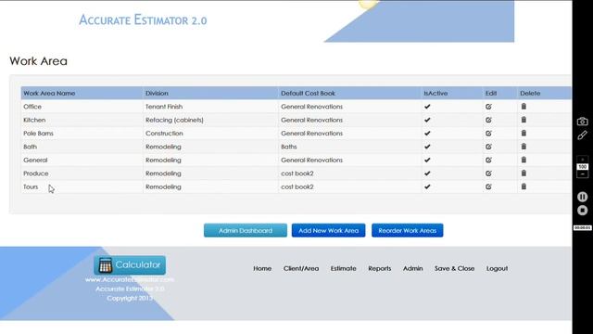Open the Admin Dashboard button
593x334 pixels.
[246, 230]
